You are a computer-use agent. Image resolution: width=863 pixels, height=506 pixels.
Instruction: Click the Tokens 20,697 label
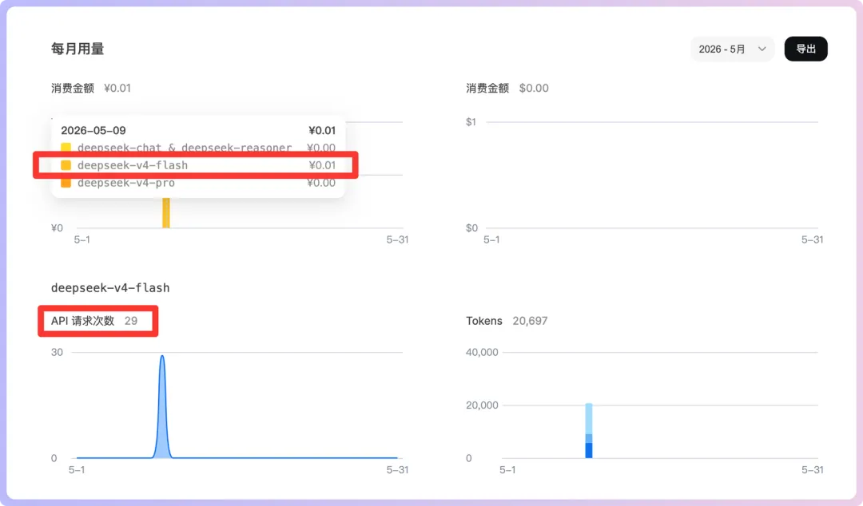(x=507, y=321)
